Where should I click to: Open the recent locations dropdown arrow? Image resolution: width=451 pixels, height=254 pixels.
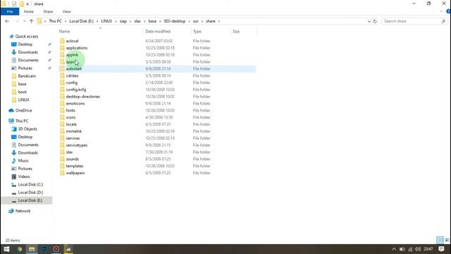coord(25,21)
